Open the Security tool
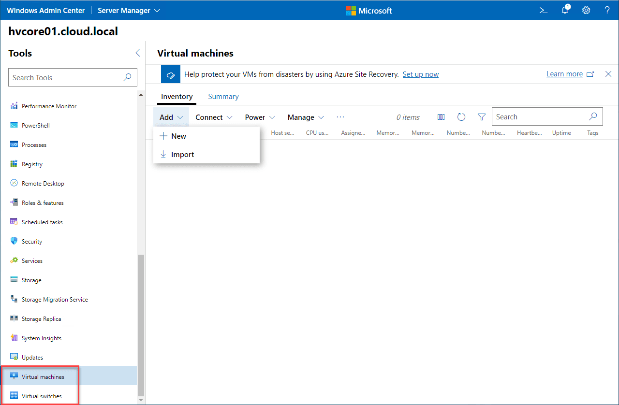 click(x=69, y=242)
